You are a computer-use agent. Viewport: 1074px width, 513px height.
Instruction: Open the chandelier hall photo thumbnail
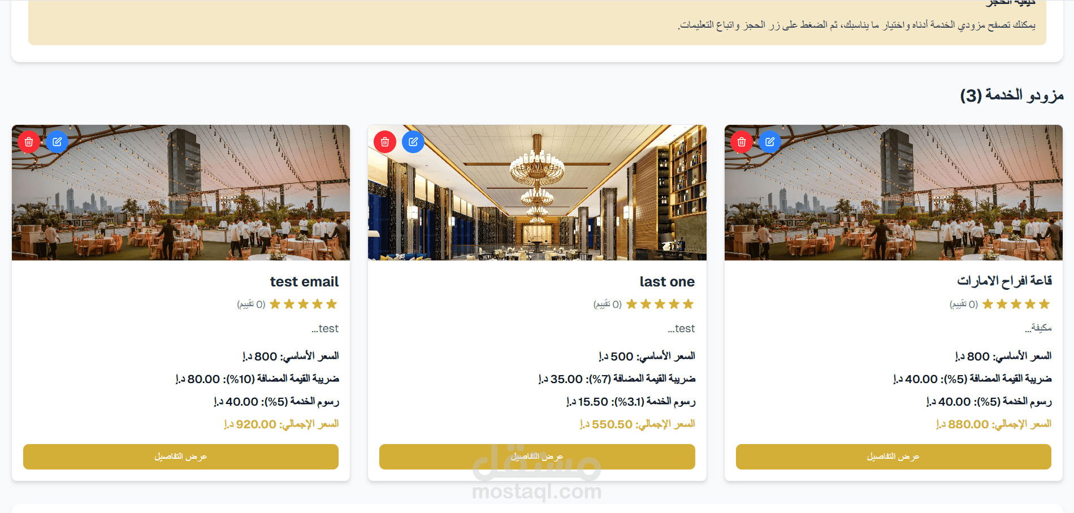coord(537,193)
